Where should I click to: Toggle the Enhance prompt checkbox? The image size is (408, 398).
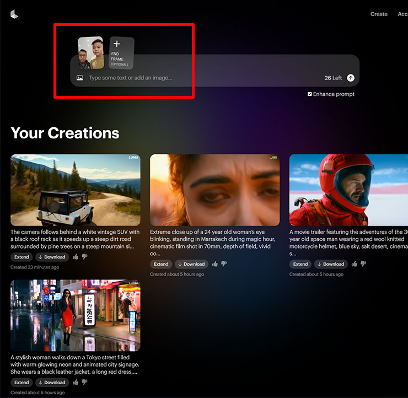[310, 94]
